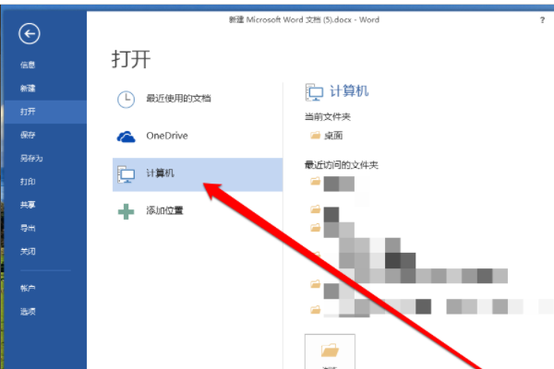Click the large 计算机 heading icon
Screen dimensions: 554x369
[314, 92]
